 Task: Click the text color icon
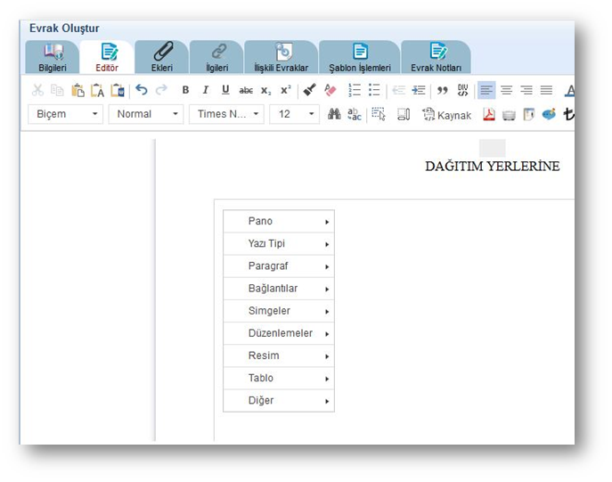(569, 90)
